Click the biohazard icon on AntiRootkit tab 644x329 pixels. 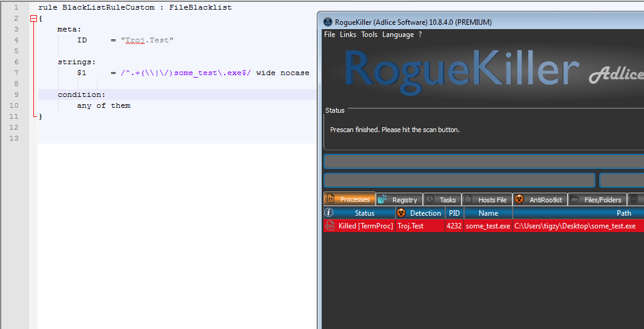tap(518, 199)
